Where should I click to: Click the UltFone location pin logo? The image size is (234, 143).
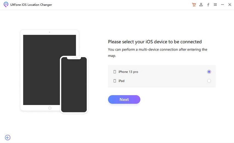click(x=6, y=5)
